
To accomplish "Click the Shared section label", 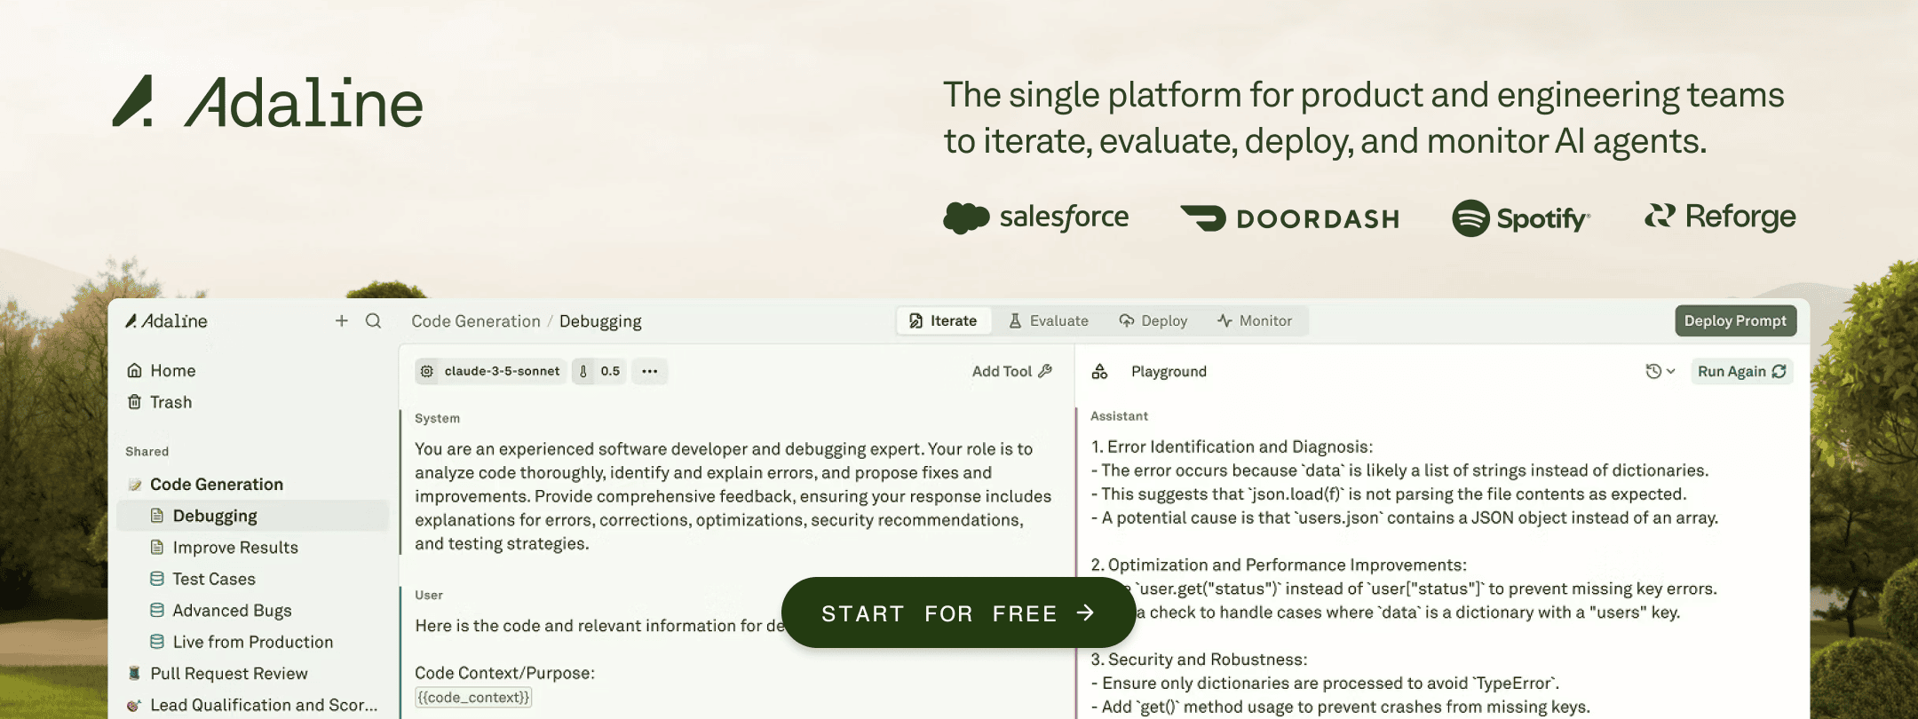I will pyautogui.click(x=147, y=451).
